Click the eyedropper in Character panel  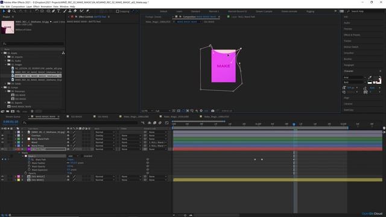point(370,78)
